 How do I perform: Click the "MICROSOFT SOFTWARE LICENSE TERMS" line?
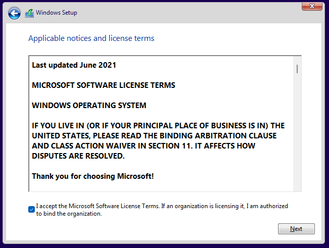[x=103, y=85]
